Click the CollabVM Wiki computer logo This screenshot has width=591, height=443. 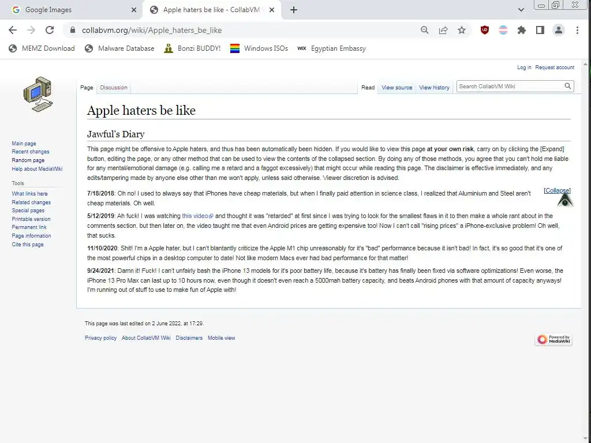[x=38, y=94]
